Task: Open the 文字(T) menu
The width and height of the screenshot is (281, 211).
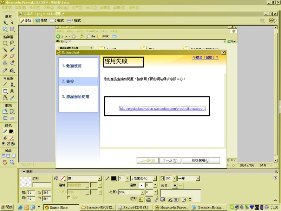Action: click(x=77, y=8)
